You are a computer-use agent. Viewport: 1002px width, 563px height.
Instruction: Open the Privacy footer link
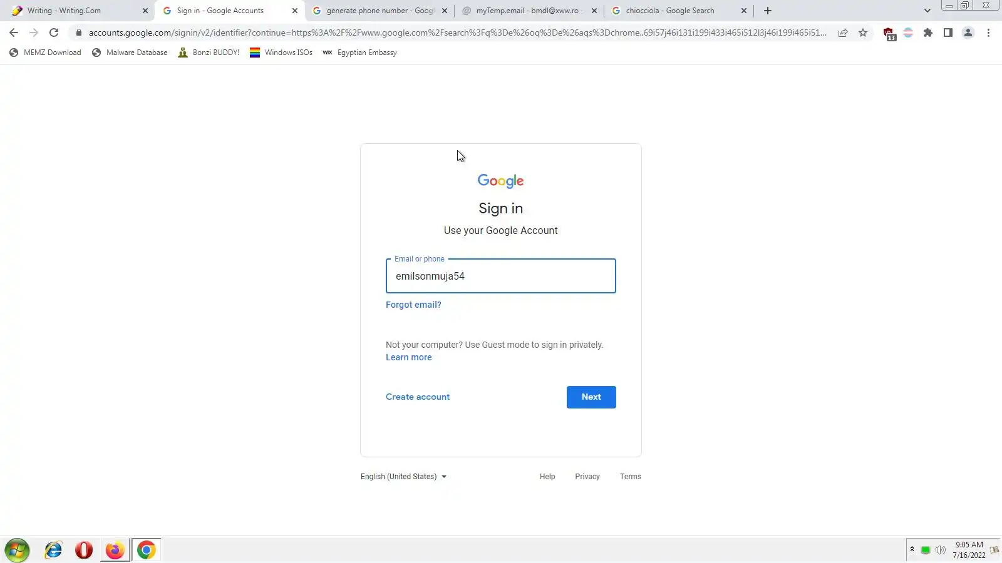[587, 477]
